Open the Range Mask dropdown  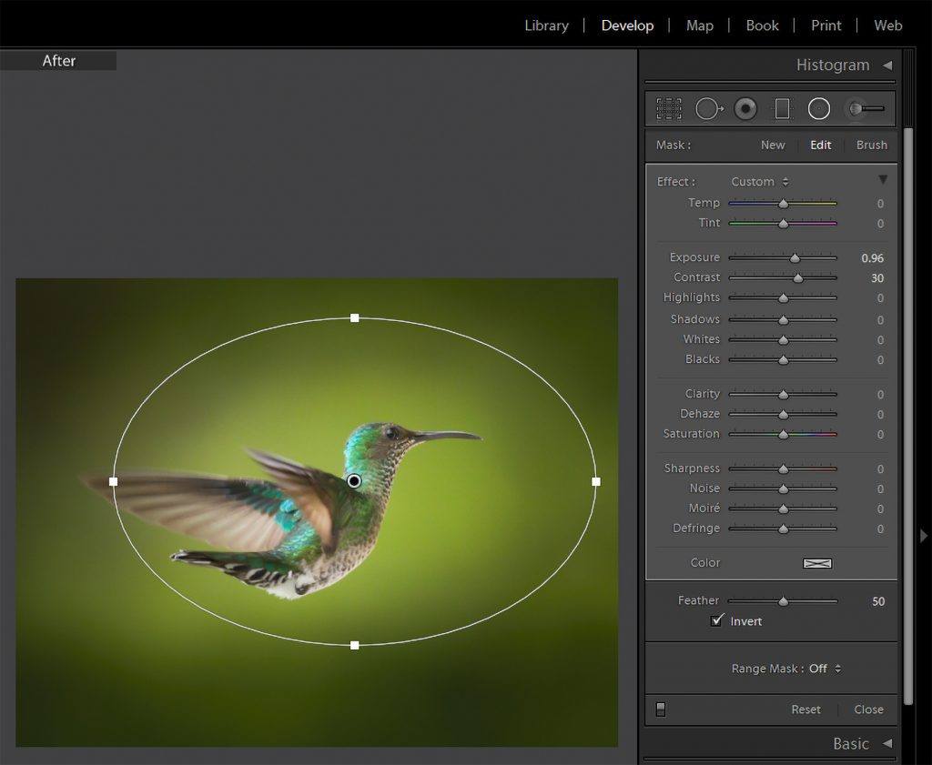(824, 669)
